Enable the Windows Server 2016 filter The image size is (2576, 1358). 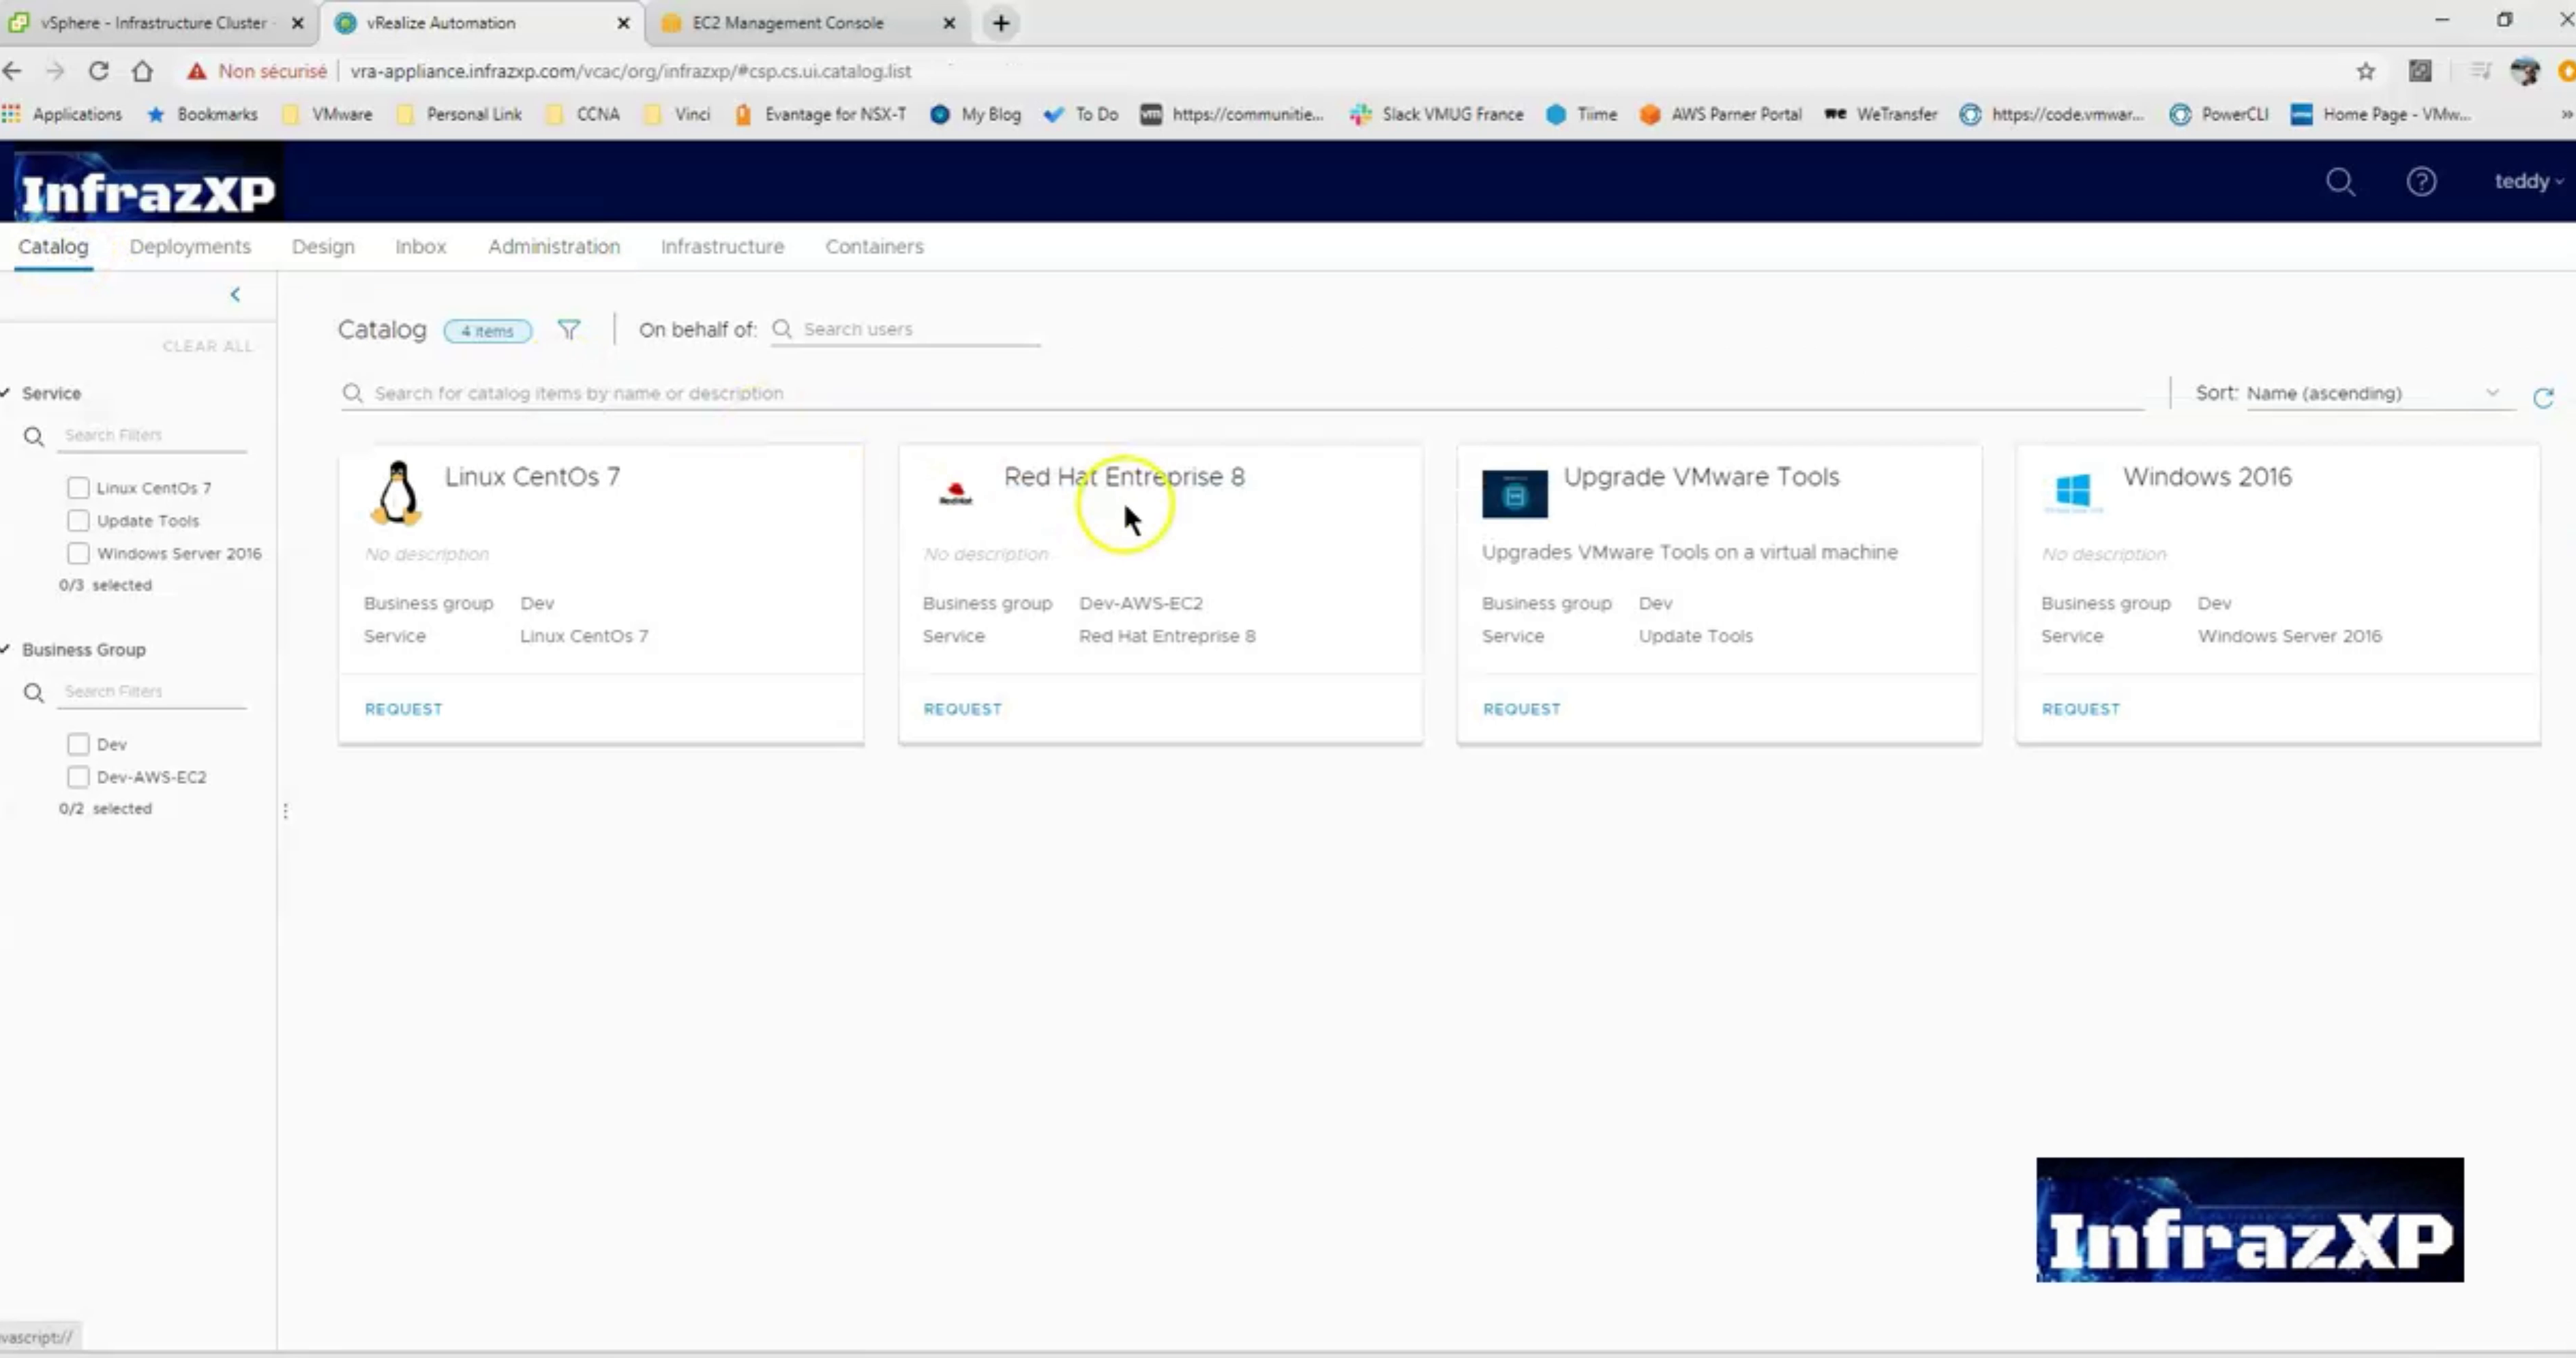(x=78, y=553)
